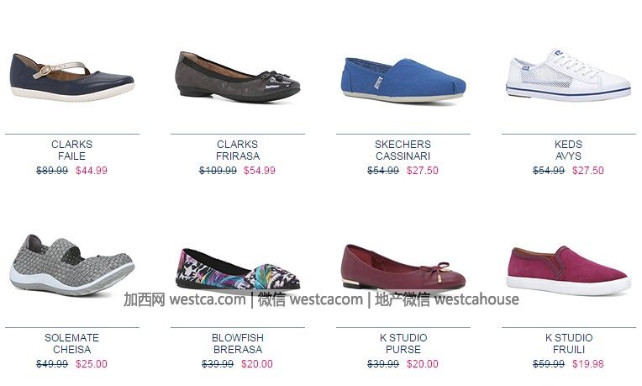View the floral Blowfish Brerasa flat
The width and height of the screenshot is (642, 386).
point(238,269)
